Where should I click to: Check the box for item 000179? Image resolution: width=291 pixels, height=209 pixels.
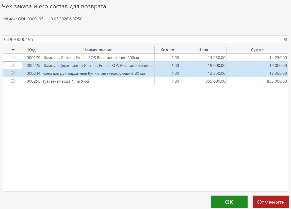(13, 58)
